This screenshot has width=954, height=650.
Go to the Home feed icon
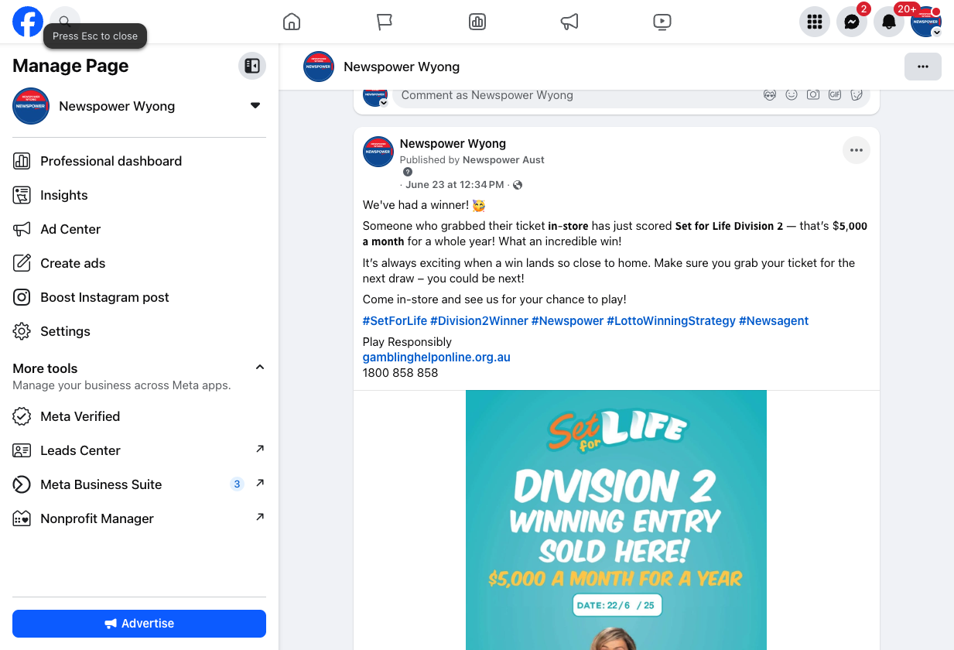(292, 22)
